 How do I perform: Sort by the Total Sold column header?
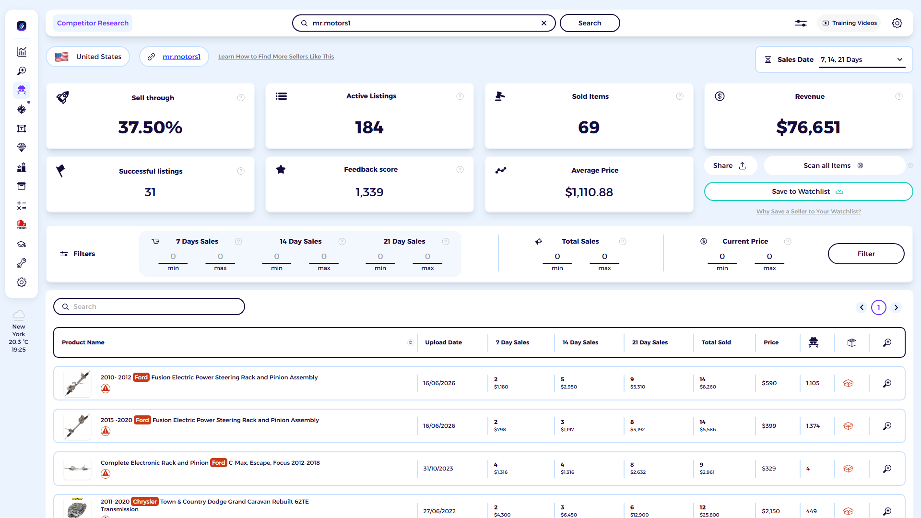(x=716, y=342)
